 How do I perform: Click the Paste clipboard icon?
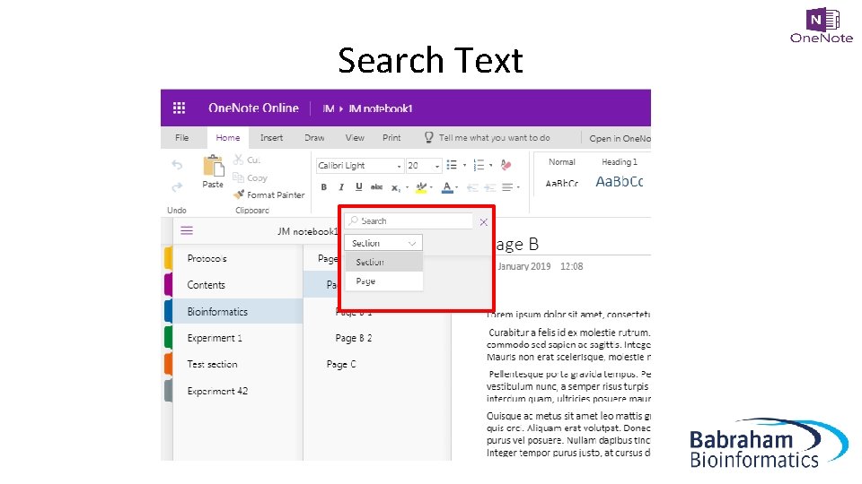[x=214, y=167]
